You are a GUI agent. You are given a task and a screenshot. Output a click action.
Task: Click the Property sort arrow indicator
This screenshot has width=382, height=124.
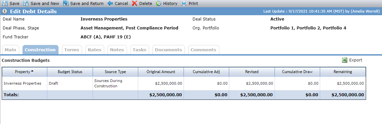click(32, 71)
